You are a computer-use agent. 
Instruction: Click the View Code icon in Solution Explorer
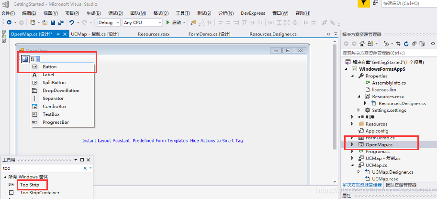(x=433, y=44)
